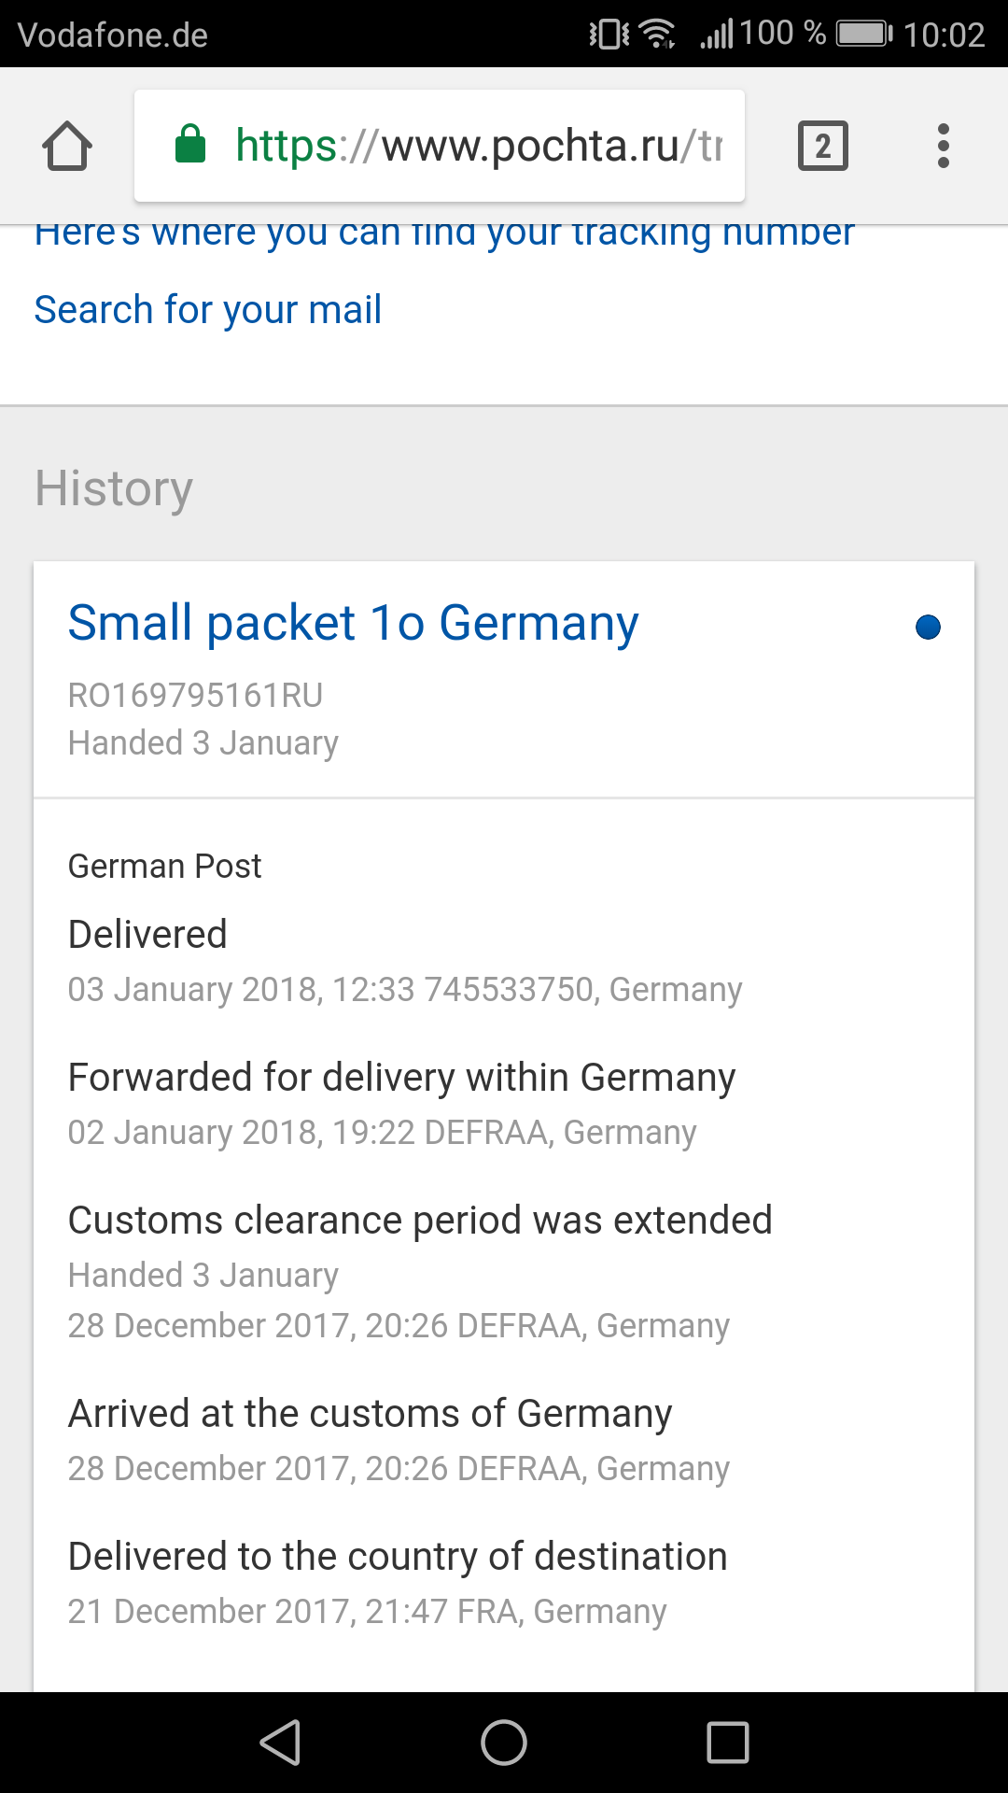Tap the Android back navigation button
This screenshot has height=1793, width=1008.
coord(280,1743)
